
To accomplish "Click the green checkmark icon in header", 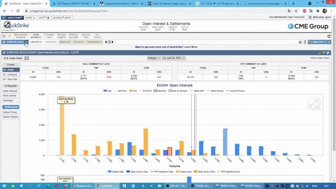I will pyautogui.click(x=320, y=52).
